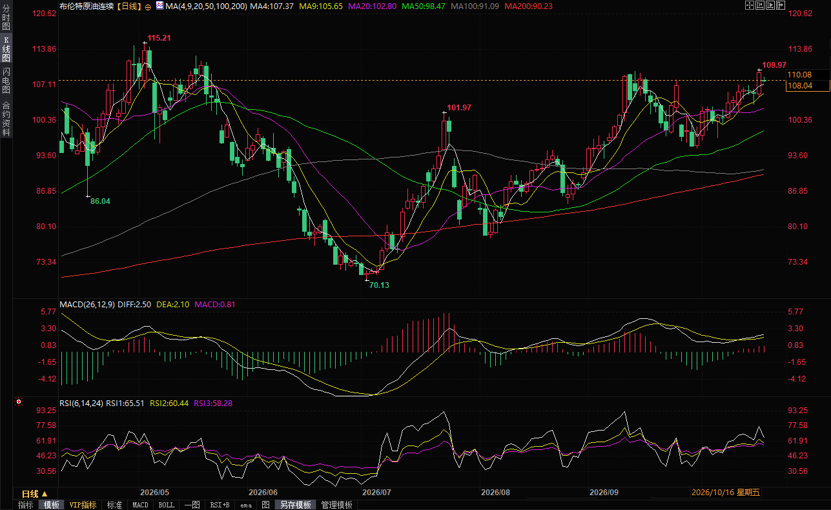Apply the 标准 template
Image resolution: width=831 pixels, height=510 pixels.
click(114, 505)
